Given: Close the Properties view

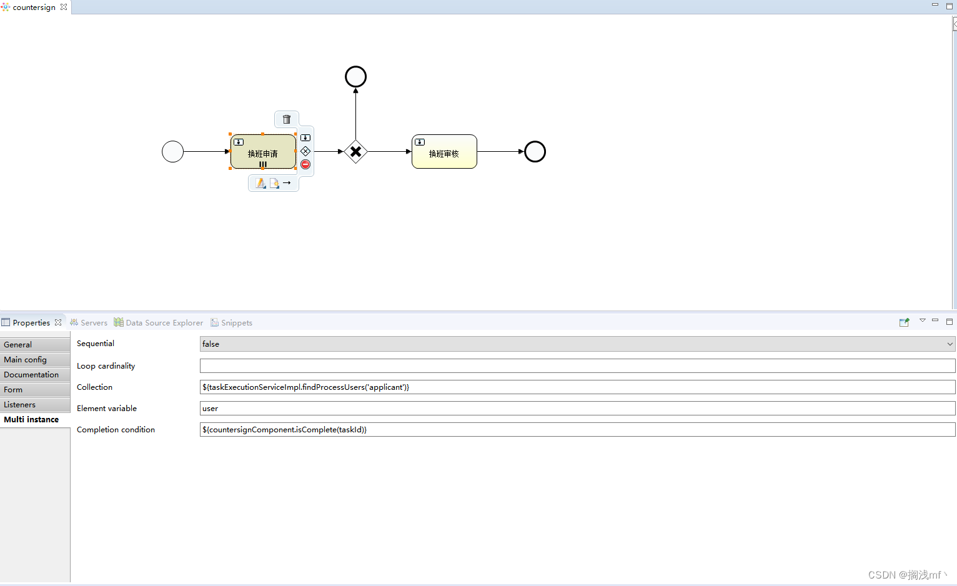Looking at the screenshot, I should (x=58, y=322).
